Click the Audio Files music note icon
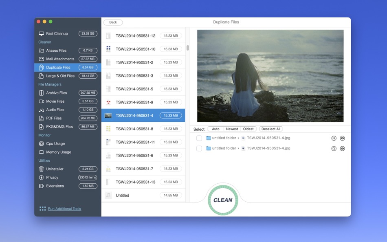 tap(42, 110)
